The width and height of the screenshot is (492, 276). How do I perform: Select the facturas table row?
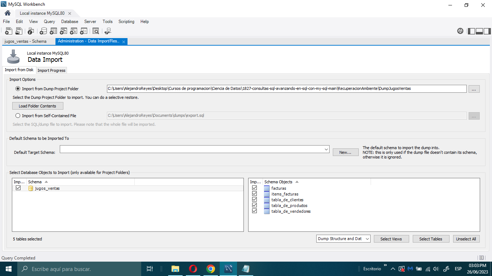pos(364,188)
